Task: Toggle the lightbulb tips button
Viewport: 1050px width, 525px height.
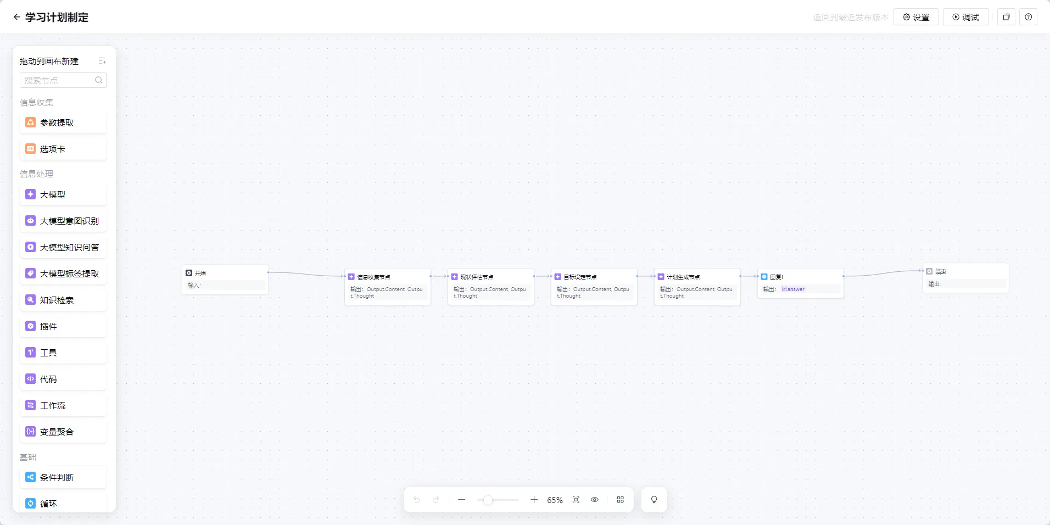Action: pos(654,500)
